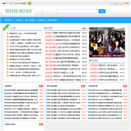The image size is (131, 131).
Task: Click the flame icon beside the NASA article
Action: [8, 63]
